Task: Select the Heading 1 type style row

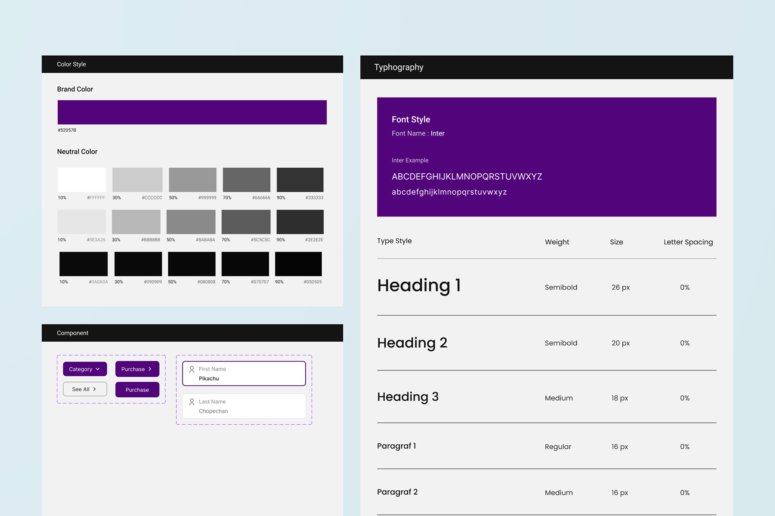Action: coord(419,286)
